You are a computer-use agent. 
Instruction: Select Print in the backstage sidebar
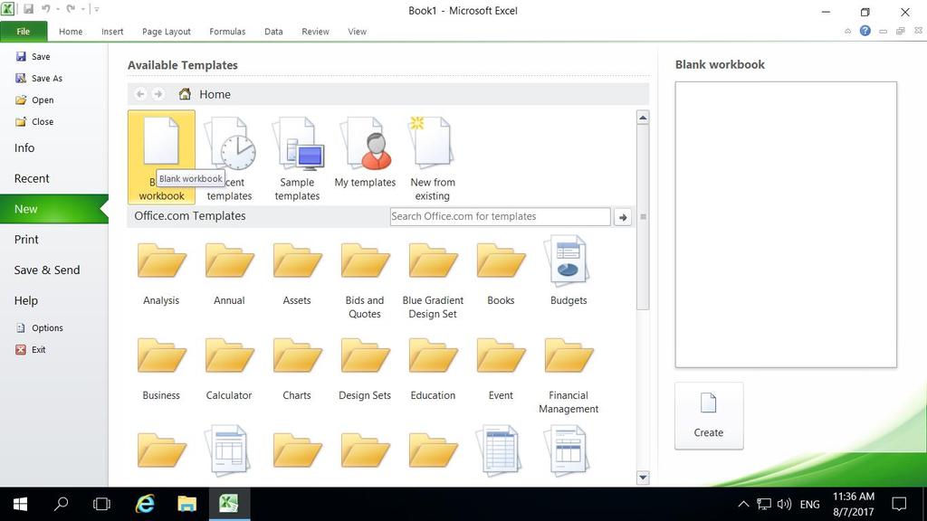click(26, 239)
